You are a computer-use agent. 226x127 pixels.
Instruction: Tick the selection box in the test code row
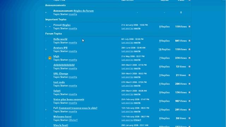(x=189, y=84)
